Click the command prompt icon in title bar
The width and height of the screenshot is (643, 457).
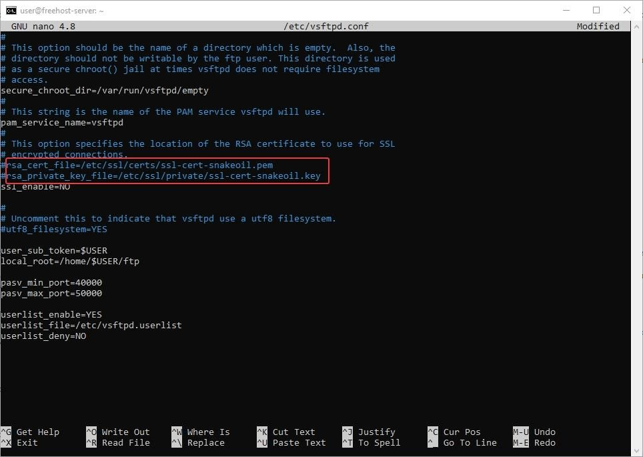[x=11, y=10]
